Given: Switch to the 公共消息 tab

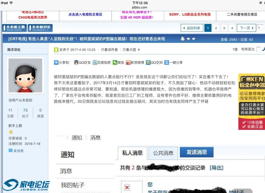Looking at the screenshot, I should tap(163, 153).
